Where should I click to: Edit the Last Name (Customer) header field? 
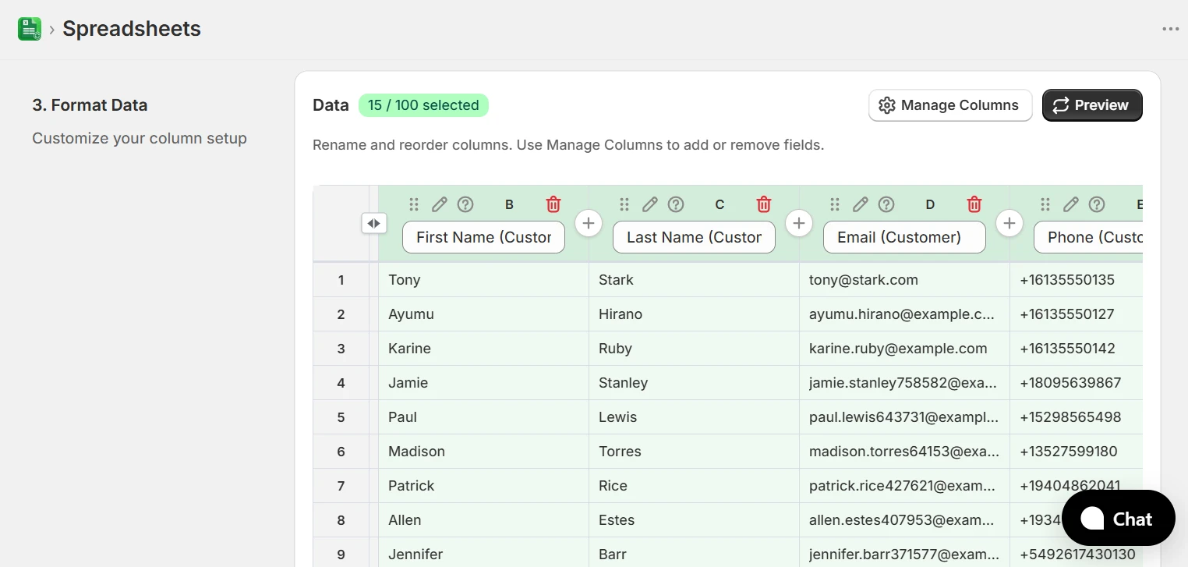694,237
